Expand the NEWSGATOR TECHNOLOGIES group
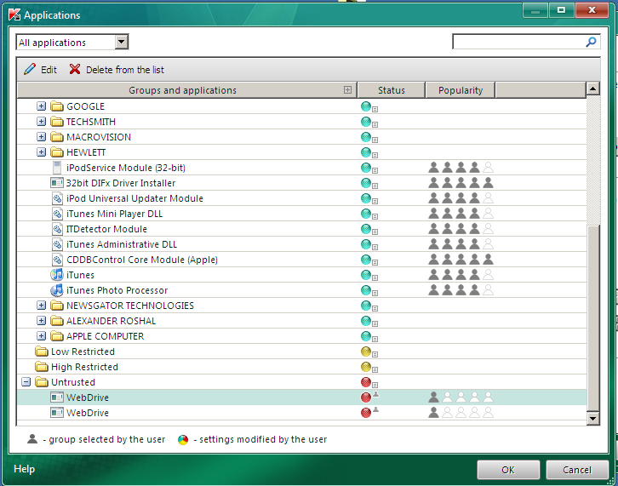Screen dimensions: 618x486 42,306
